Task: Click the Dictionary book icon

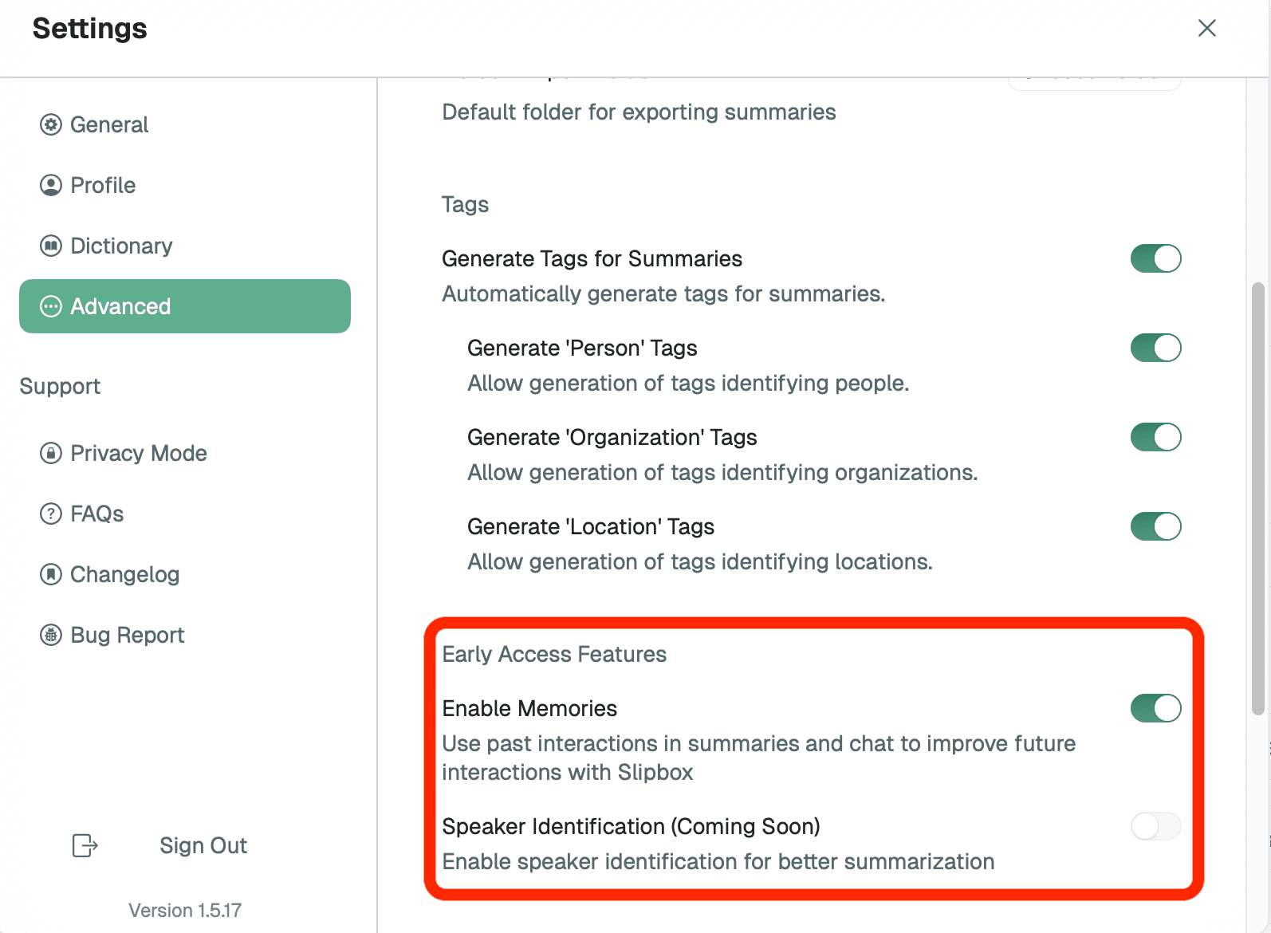Action: 49,246
